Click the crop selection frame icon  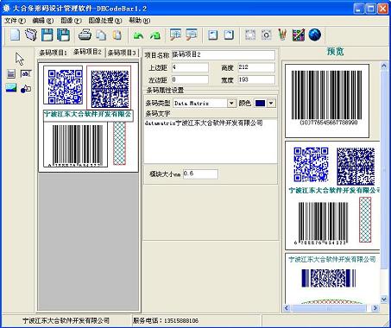click(x=250, y=35)
